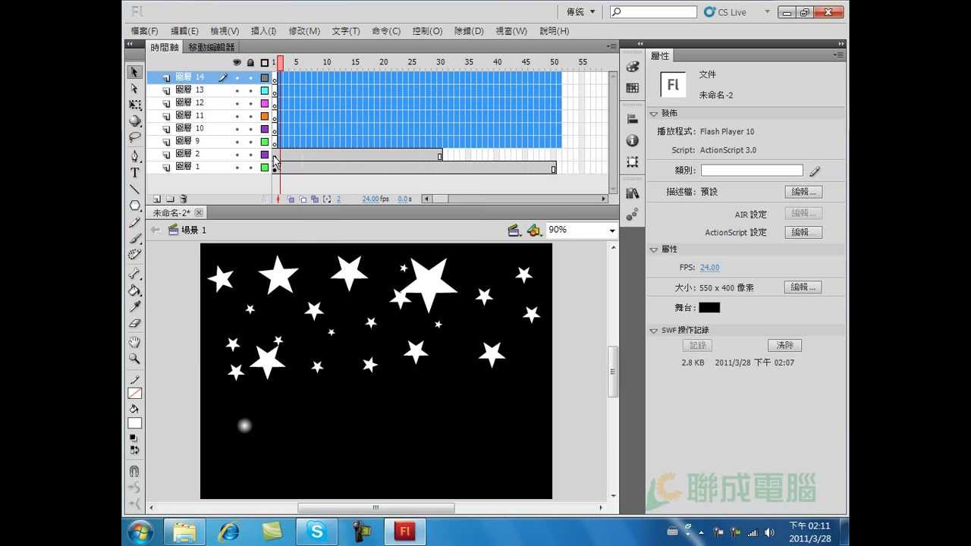Open the 檔案(F) menu
The width and height of the screenshot is (971, 546).
145,31
